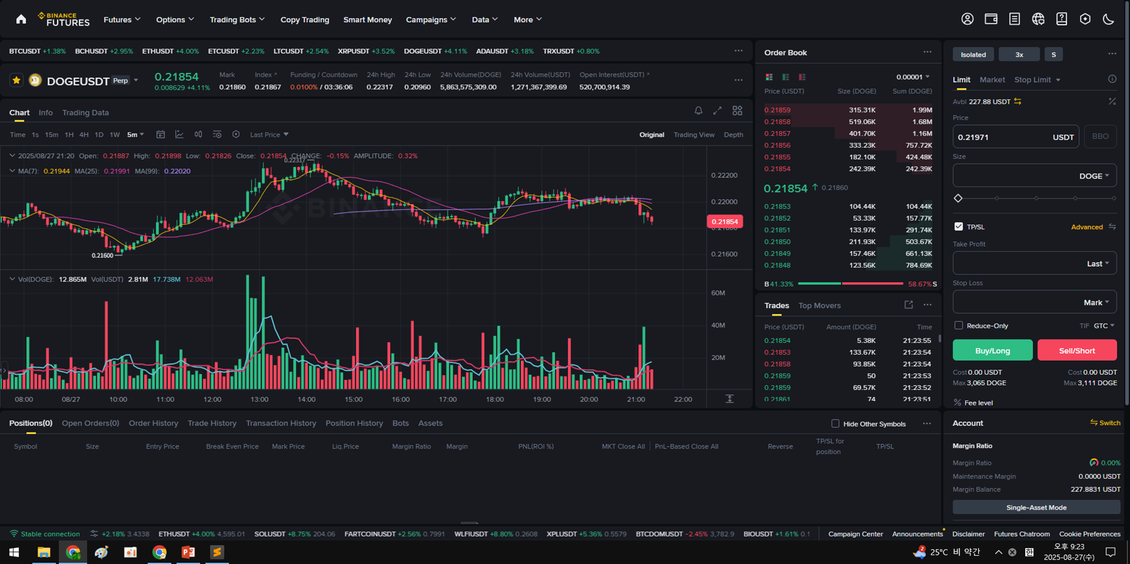Click the price alert bell icon

698,111
